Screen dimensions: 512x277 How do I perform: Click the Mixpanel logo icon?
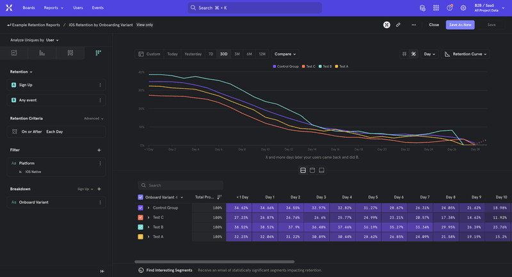10,8
